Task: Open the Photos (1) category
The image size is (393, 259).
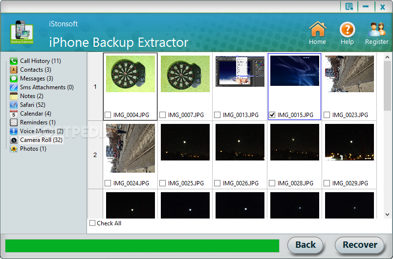Action: pyautogui.click(x=33, y=148)
